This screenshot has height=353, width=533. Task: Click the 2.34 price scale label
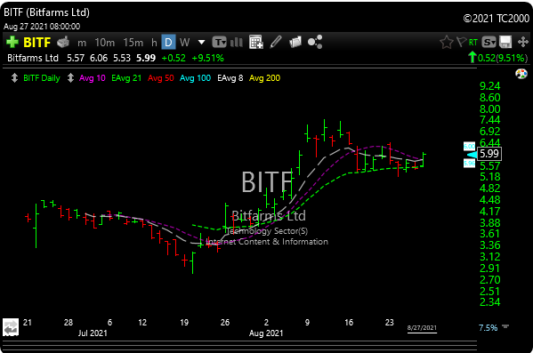[489, 301]
